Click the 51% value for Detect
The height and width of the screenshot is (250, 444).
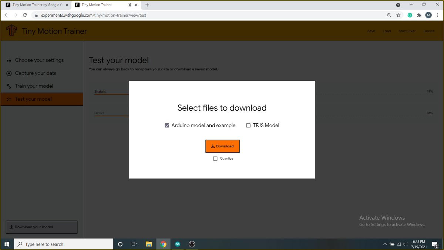tap(430, 113)
